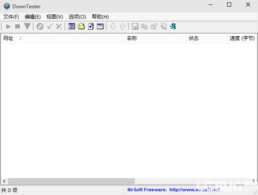
Task: Click the 共 0 项 status bar text
Action: pos(9,190)
